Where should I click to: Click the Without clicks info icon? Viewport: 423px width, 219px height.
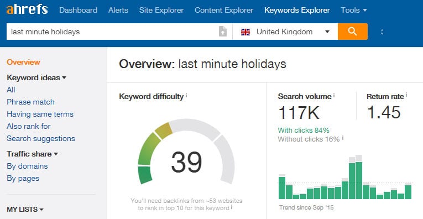(343, 138)
